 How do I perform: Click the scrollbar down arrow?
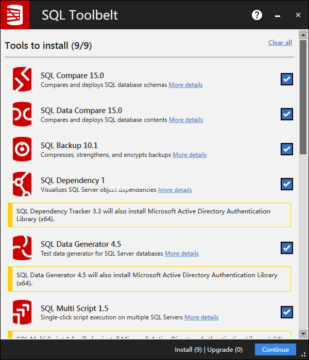pyautogui.click(x=303, y=334)
